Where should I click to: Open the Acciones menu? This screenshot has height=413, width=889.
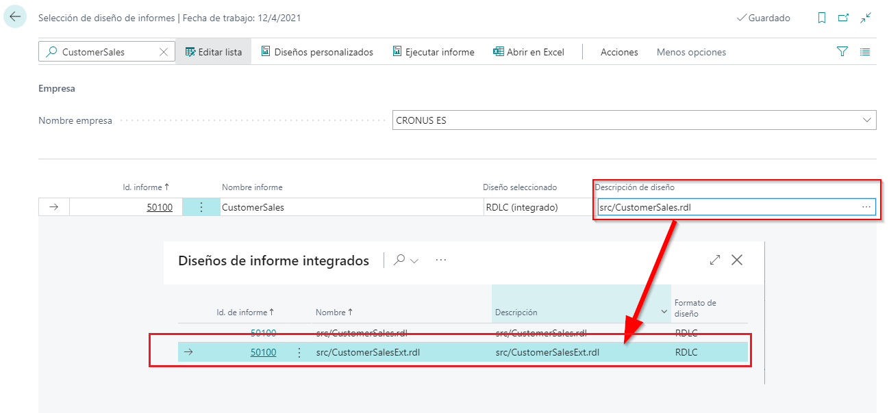click(619, 52)
